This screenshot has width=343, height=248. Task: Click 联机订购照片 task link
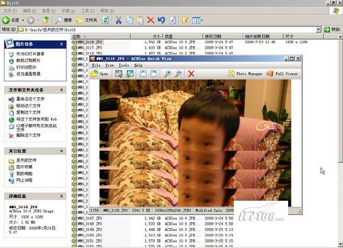28,60
